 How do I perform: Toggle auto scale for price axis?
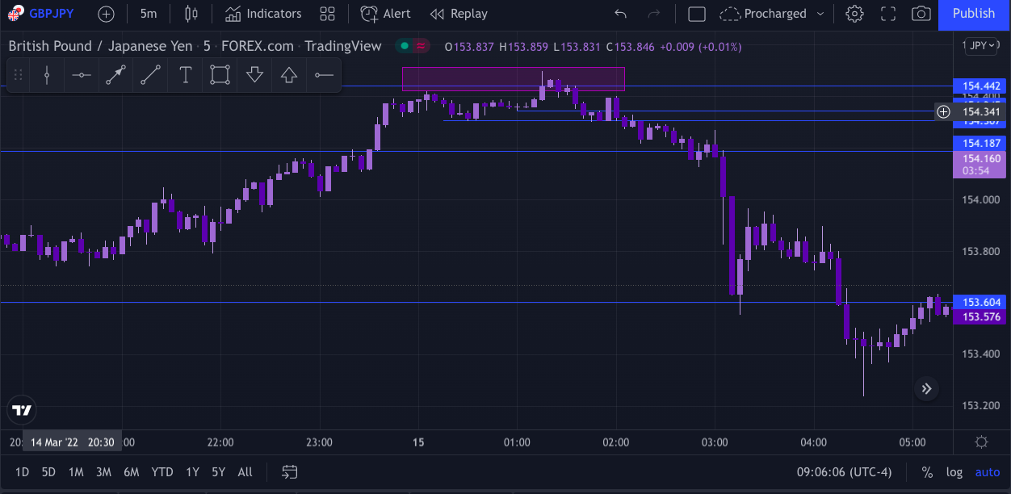coord(987,472)
